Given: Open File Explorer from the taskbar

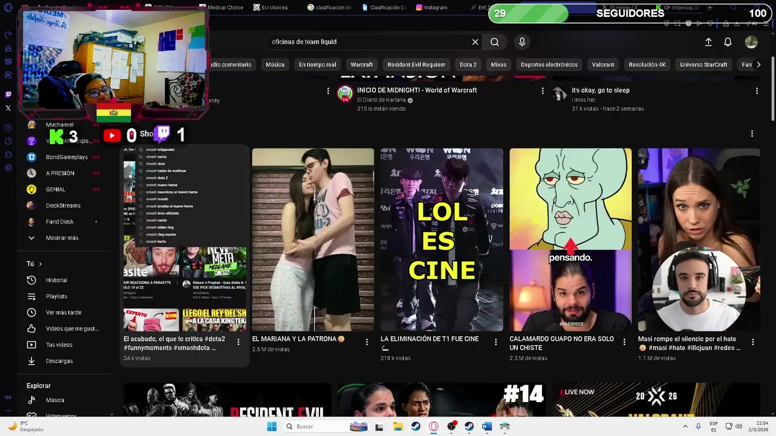Looking at the screenshot, I should 398,426.
